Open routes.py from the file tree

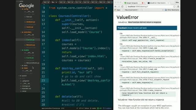coord(29,27)
